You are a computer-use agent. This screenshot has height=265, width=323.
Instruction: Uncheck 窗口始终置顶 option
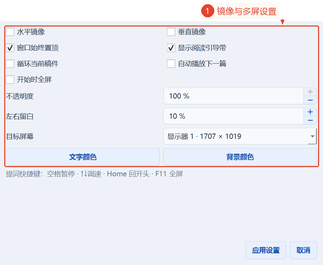click(x=10, y=48)
